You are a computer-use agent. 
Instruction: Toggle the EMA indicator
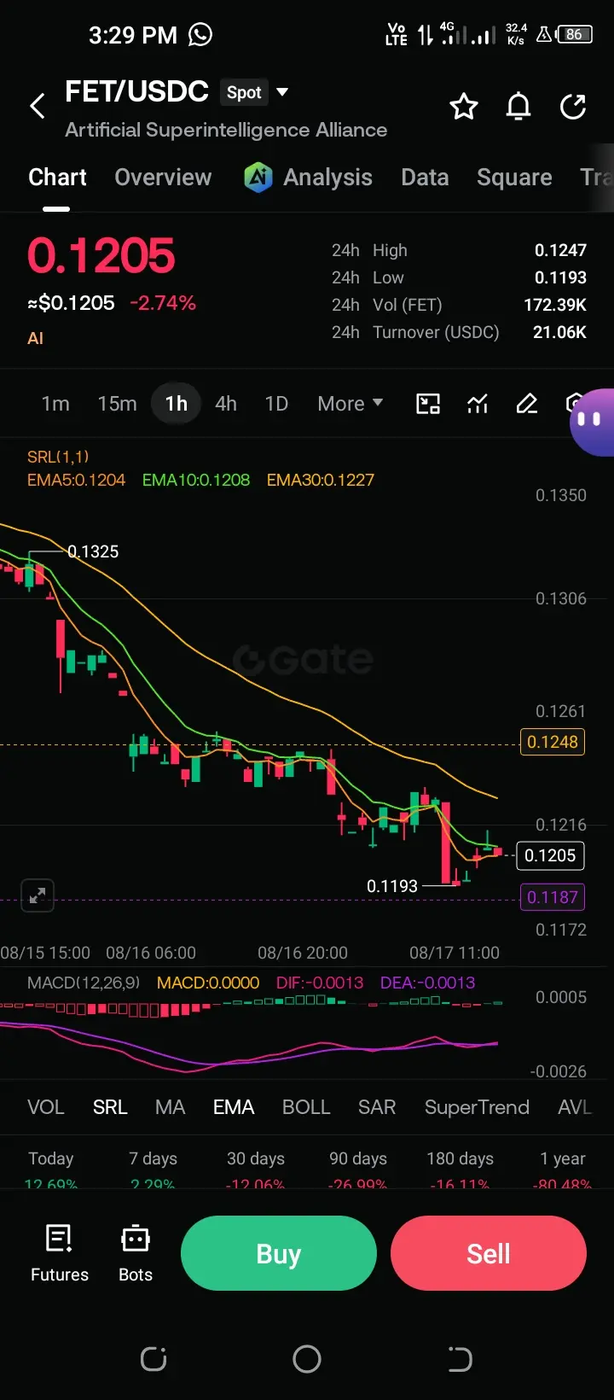[x=234, y=1107]
